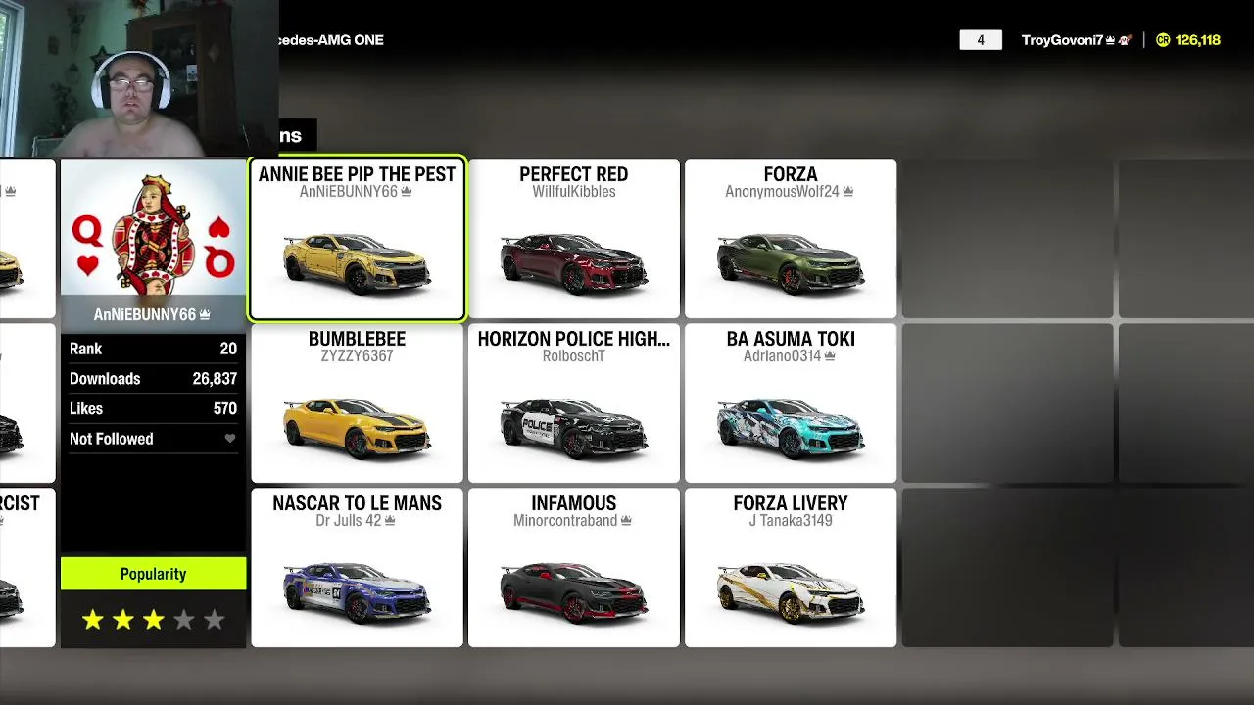Click the Downloads label

(105, 379)
